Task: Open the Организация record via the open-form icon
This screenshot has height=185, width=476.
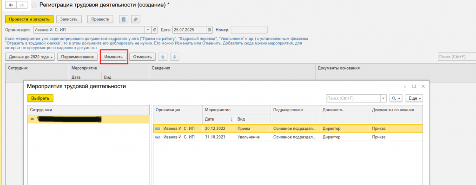Action: point(155,30)
